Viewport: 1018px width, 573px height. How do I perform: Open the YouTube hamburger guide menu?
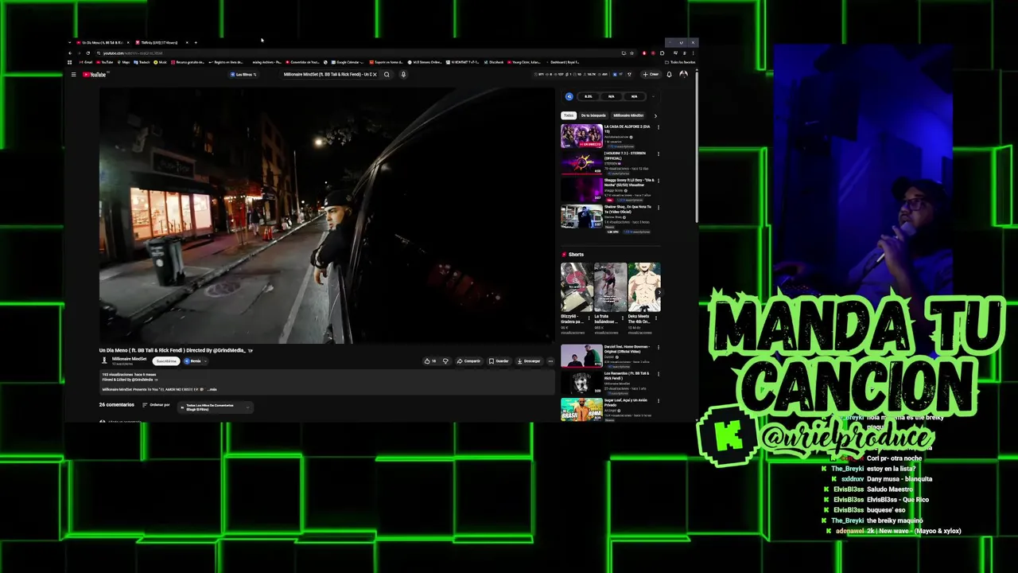pyautogui.click(x=73, y=75)
